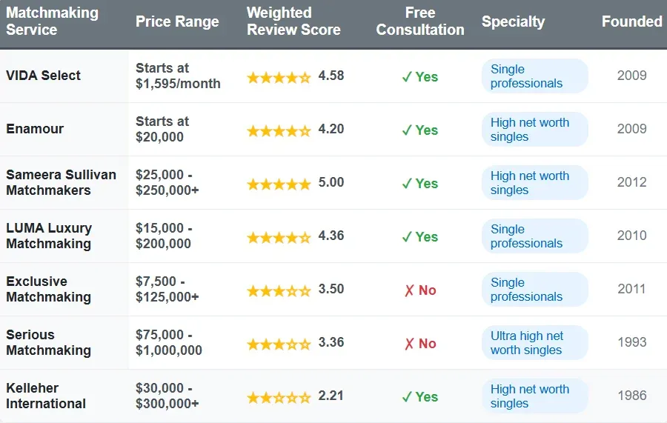Click the Free Consultation column header
This screenshot has height=423, width=667.
420,21
